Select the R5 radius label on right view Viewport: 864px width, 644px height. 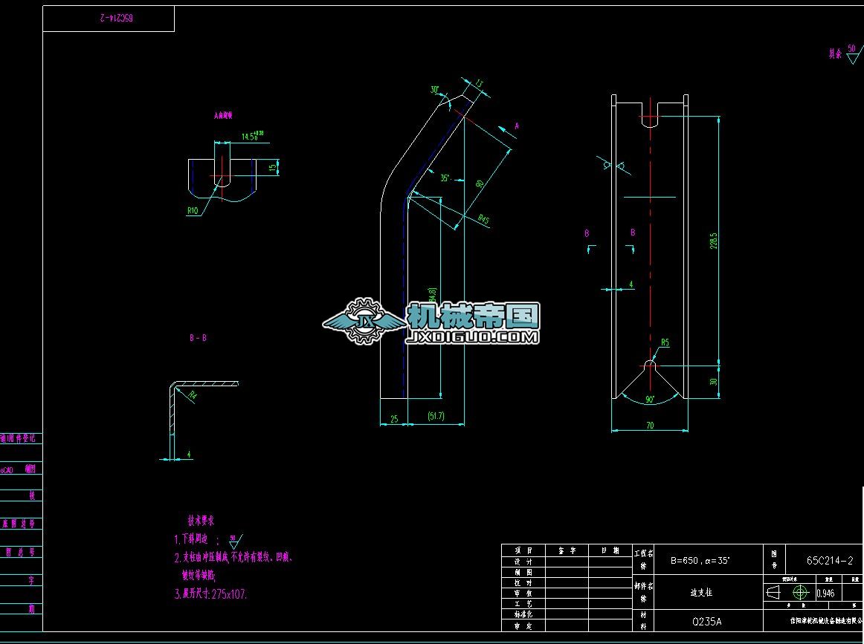click(665, 342)
